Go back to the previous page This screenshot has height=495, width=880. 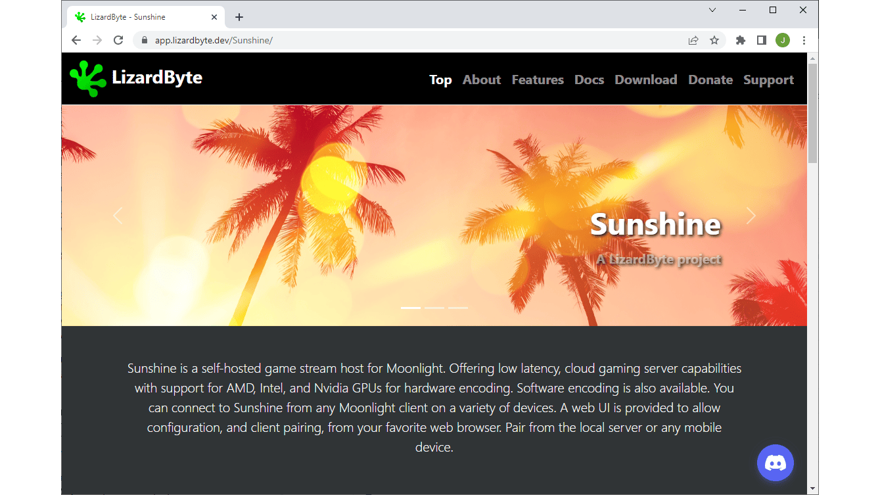(76, 40)
